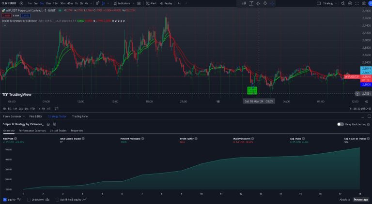Click the add symbol plus icon
Image resolution: width=372 pixels, height=204 pixels.
(x=21, y=3)
